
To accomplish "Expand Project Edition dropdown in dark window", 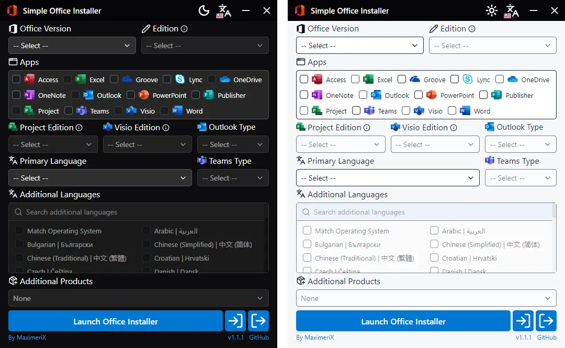I will coord(53,144).
